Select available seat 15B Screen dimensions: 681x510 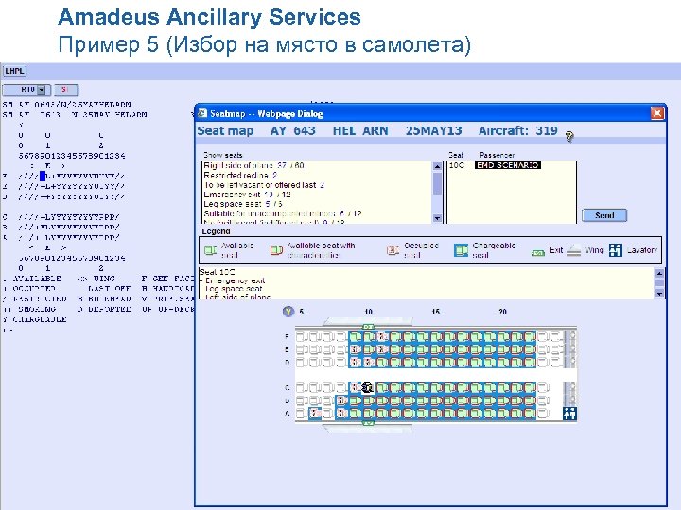pyautogui.click(x=436, y=400)
